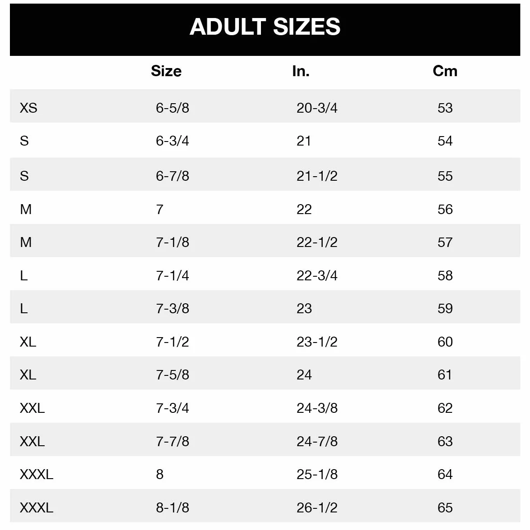Image resolution: width=530 pixels, height=530 pixels.
Task: Select the 24-3/8 inch measurement
Action: [x=317, y=408]
